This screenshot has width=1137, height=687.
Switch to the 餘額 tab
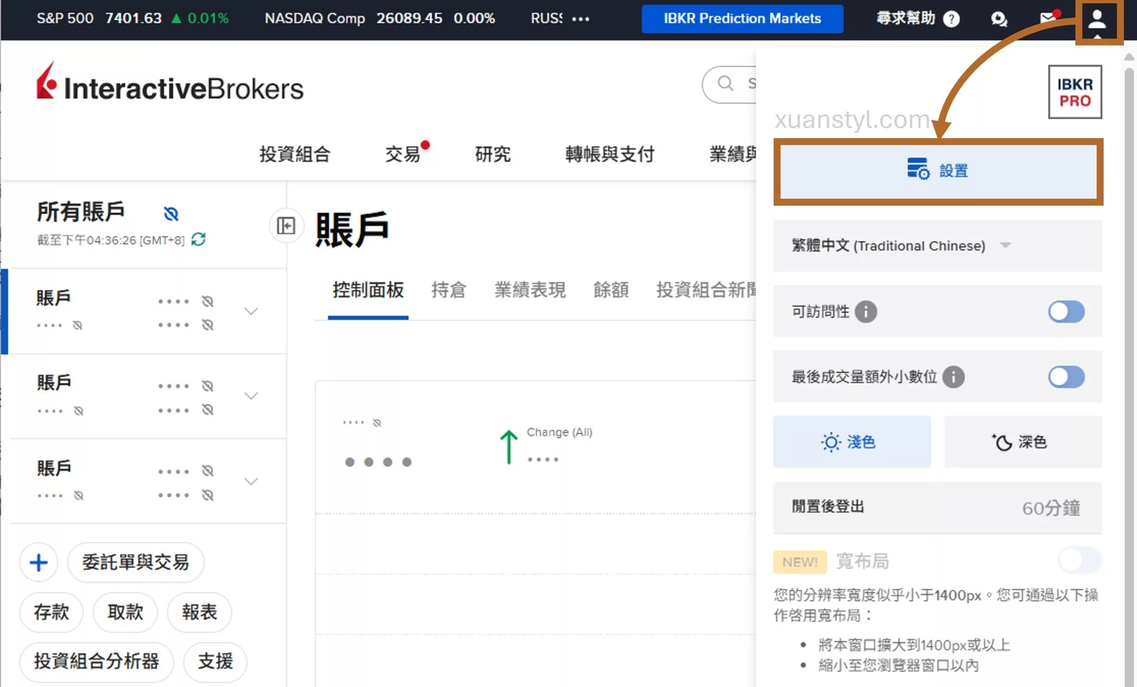(x=611, y=290)
